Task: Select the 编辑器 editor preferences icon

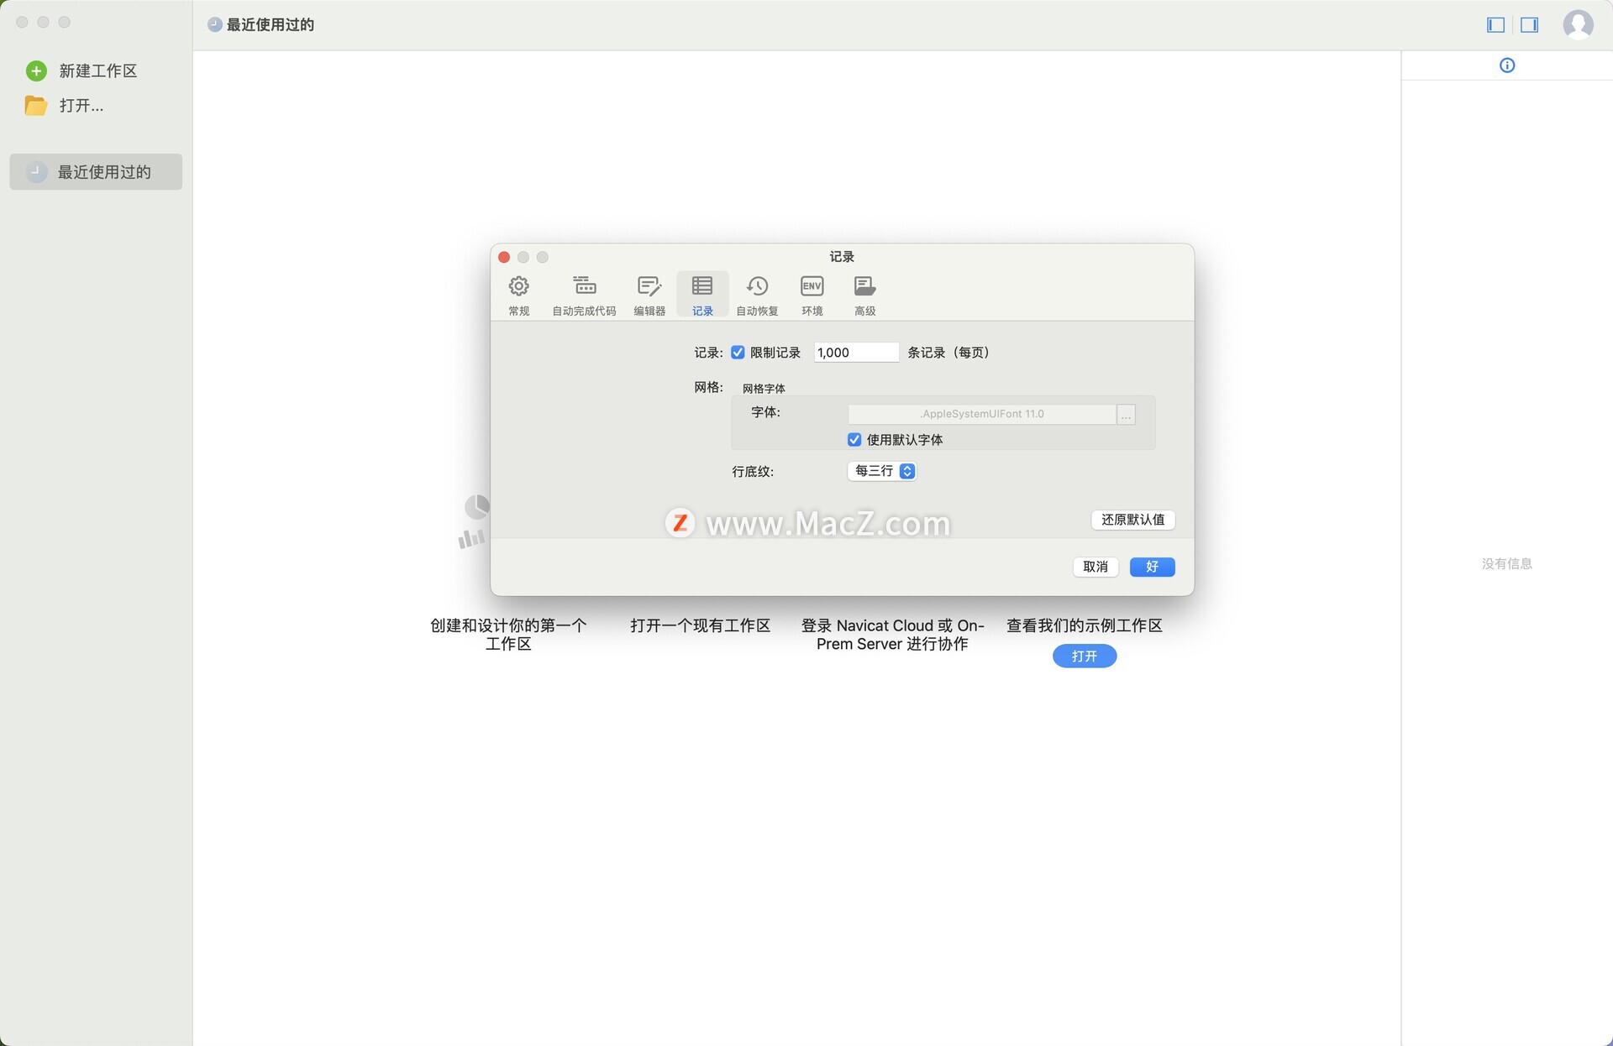Action: click(x=649, y=287)
